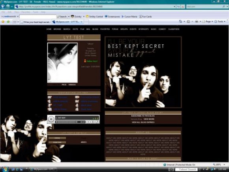Click the Send Message envelope icon
The width and height of the screenshot is (229, 172).
pyautogui.click(x=50, y=97)
